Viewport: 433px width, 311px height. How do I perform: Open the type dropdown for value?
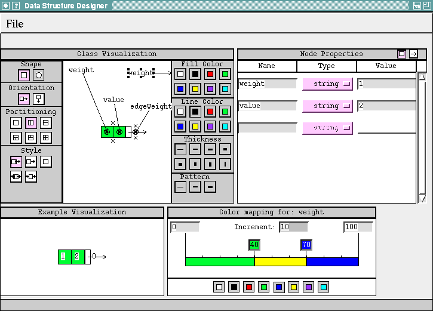(x=327, y=106)
